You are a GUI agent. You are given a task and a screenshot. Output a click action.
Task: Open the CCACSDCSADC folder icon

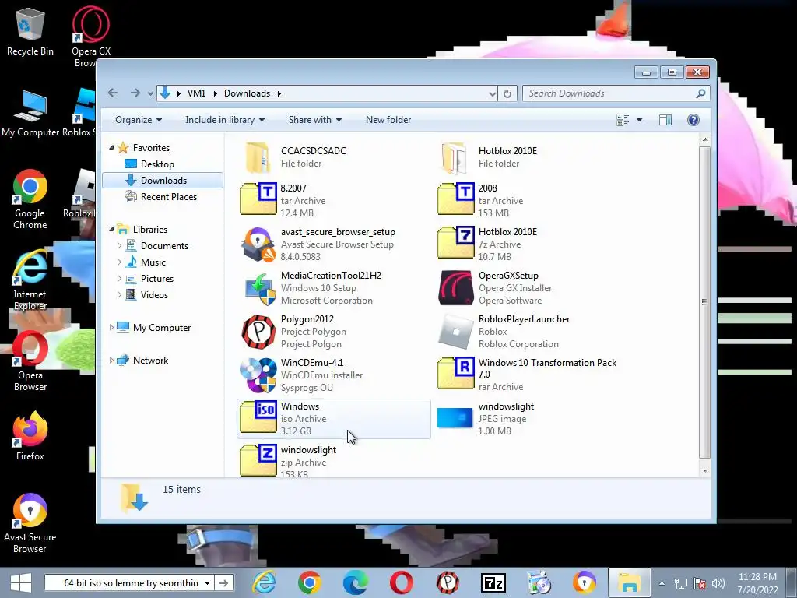coord(258,157)
